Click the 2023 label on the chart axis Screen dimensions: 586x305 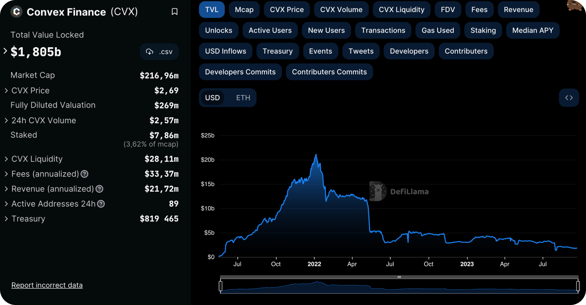(x=467, y=264)
